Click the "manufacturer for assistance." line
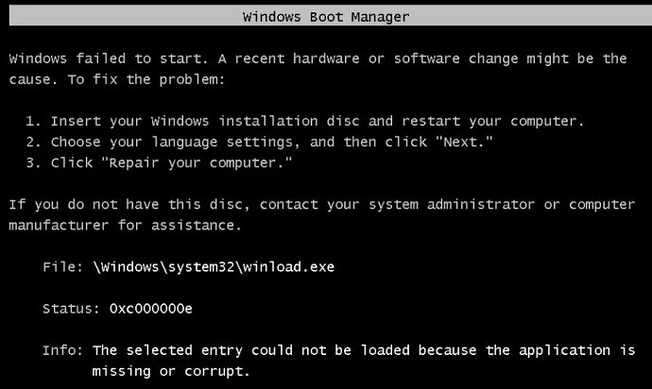 click(121, 226)
